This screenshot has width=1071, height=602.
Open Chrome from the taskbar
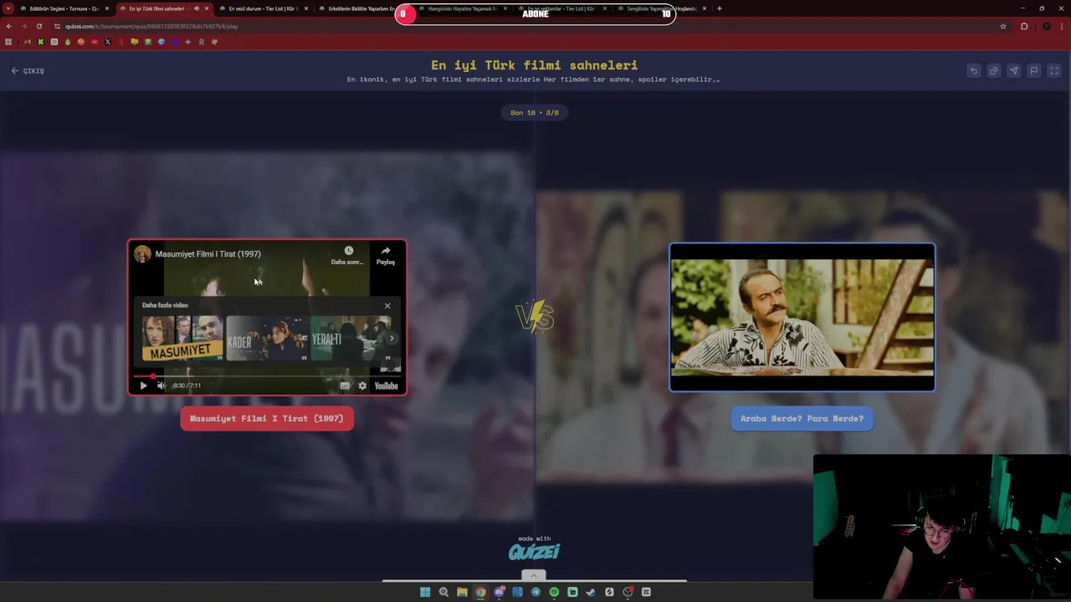click(480, 592)
